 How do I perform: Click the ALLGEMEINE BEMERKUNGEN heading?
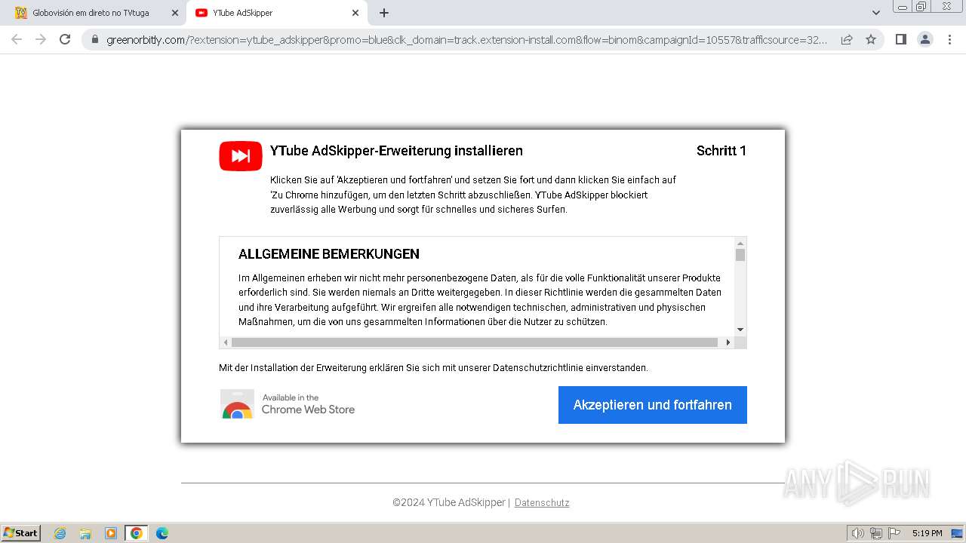coord(329,254)
